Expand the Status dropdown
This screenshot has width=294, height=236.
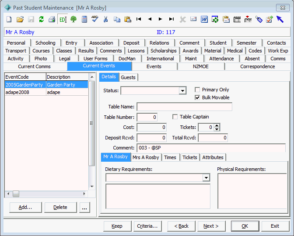click(182, 90)
